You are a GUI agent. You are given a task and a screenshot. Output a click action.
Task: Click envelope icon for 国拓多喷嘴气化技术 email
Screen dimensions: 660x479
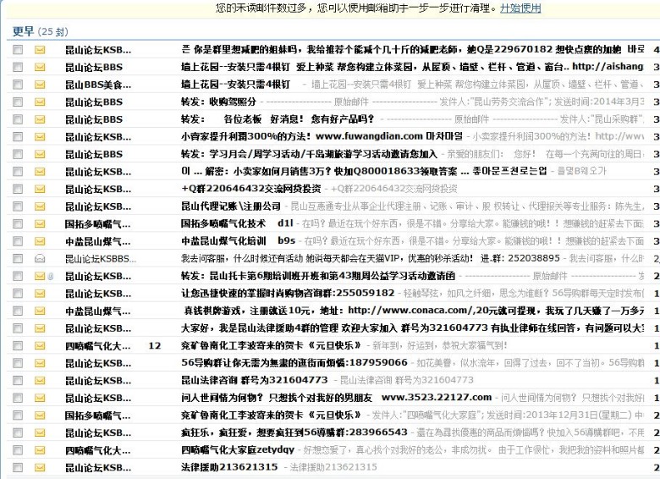[40, 223]
